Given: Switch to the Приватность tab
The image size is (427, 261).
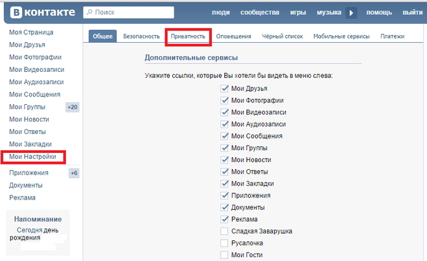Looking at the screenshot, I should pyautogui.click(x=188, y=36).
